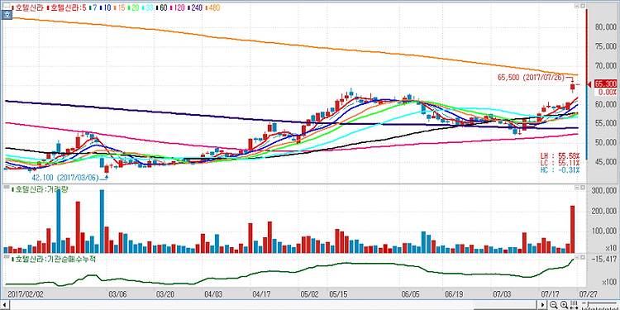Viewport: 620px width, 310px height.
Task: Click the -15,417 institutional net value
Action: click(x=605, y=259)
